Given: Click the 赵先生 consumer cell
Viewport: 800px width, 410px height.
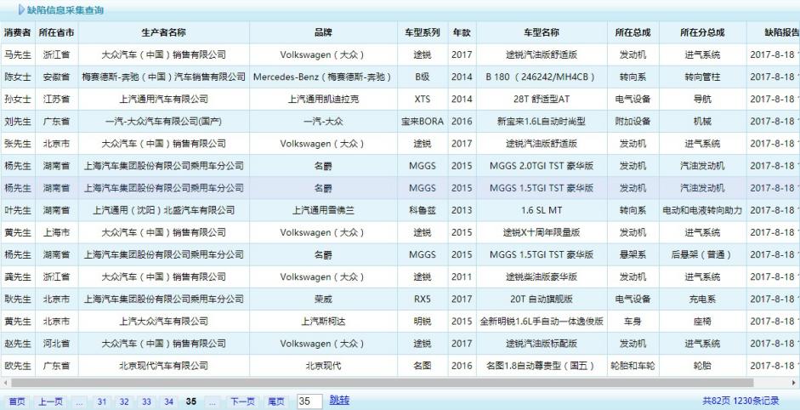Looking at the screenshot, I should coord(18,343).
